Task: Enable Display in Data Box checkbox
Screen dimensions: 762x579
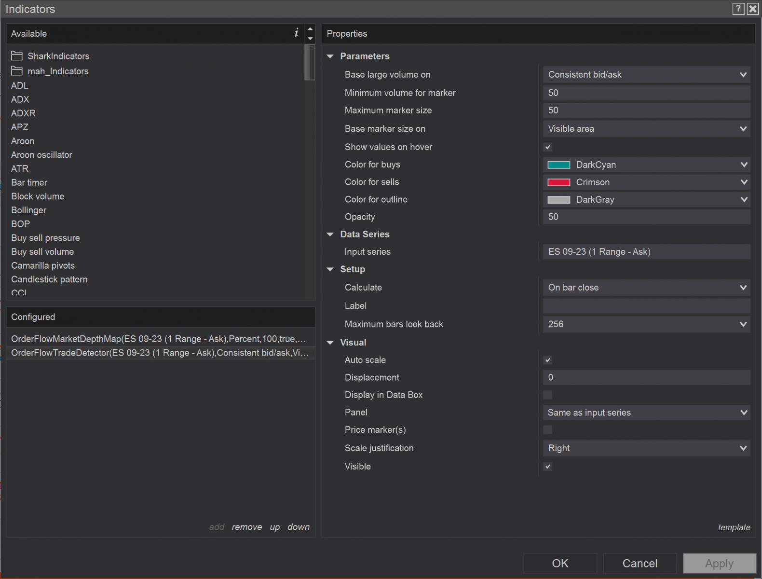Action: pos(548,395)
